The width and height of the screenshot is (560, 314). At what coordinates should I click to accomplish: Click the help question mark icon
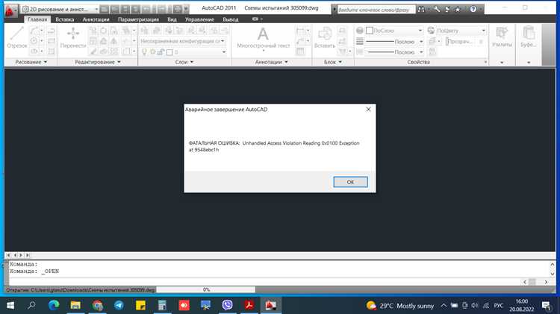point(473,9)
